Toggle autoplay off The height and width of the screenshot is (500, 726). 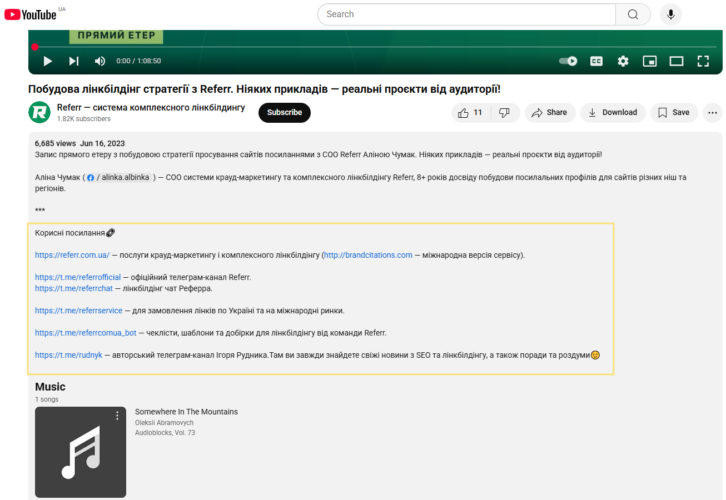(x=568, y=61)
